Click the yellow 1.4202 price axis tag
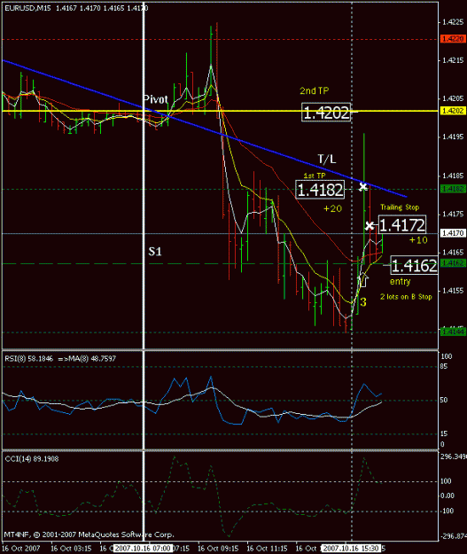 (453, 111)
